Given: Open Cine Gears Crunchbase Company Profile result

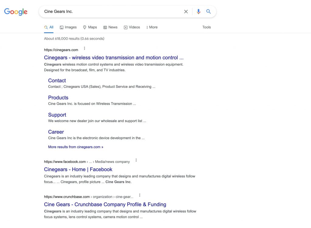Looking at the screenshot, I should tap(105, 205).
